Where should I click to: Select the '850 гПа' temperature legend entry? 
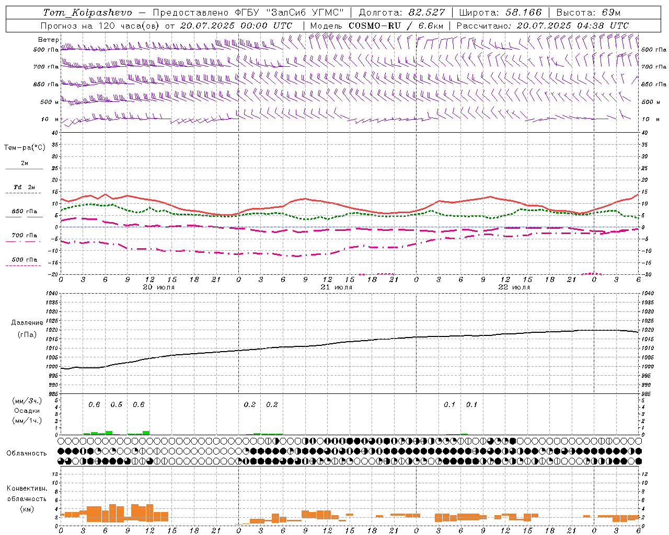[x=25, y=212]
